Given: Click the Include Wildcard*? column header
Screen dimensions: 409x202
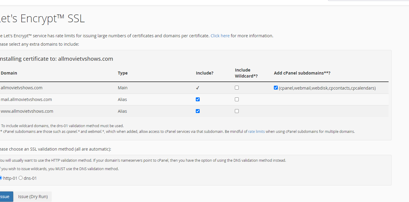Looking at the screenshot, I should click(246, 73).
